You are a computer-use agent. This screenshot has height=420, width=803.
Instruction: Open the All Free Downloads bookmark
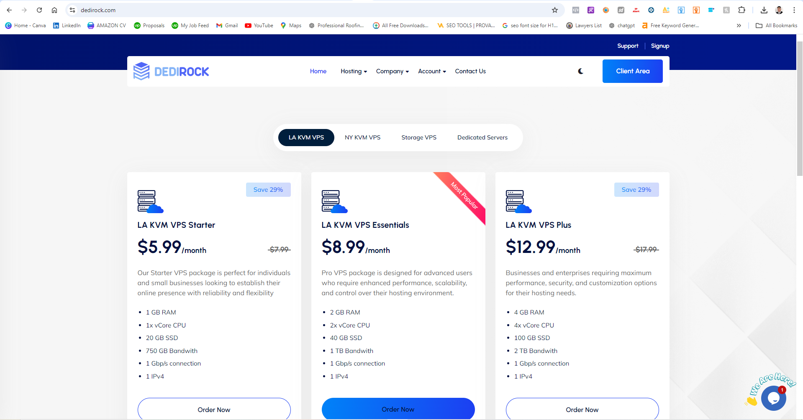pyautogui.click(x=400, y=26)
